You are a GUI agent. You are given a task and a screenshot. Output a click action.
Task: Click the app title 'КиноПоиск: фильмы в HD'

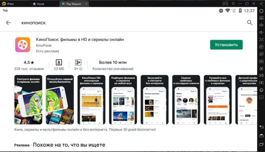tap(80, 40)
